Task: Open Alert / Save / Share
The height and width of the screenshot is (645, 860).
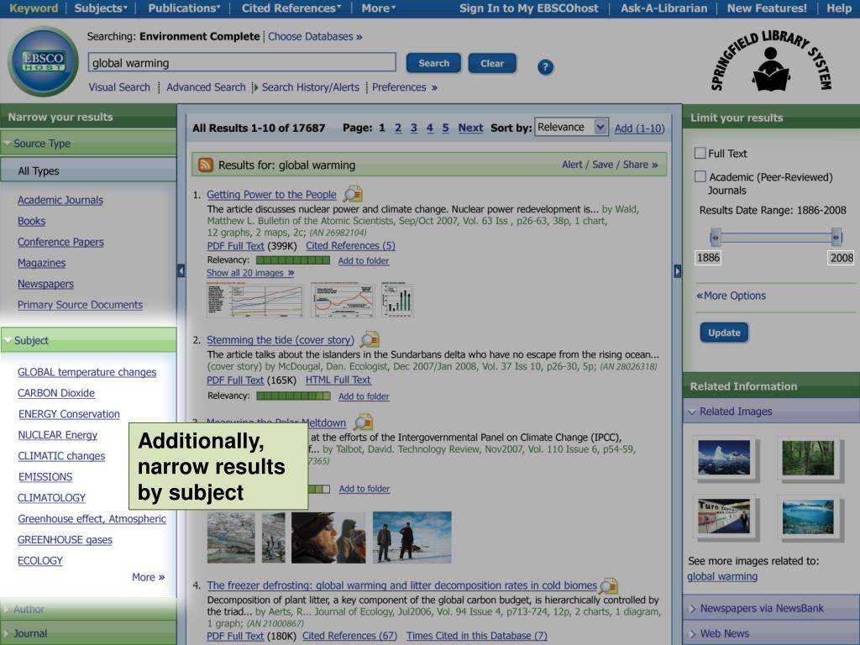Action: click(610, 165)
